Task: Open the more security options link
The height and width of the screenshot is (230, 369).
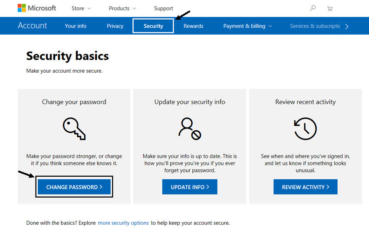Action: click(x=123, y=223)
